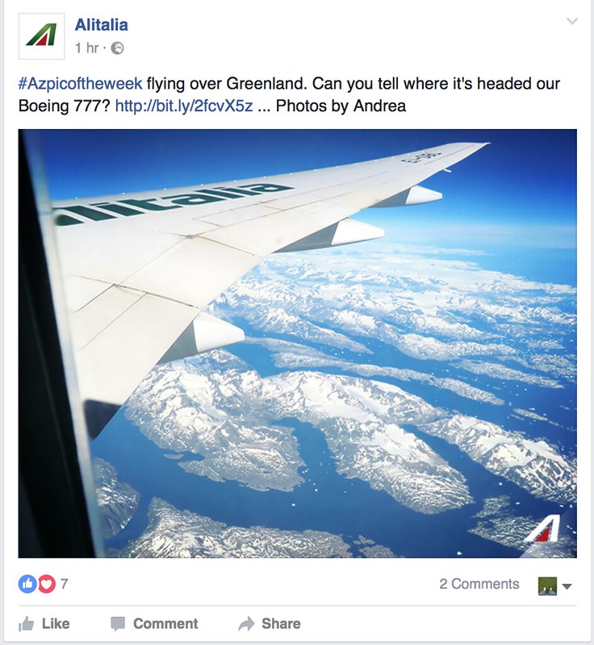Open the Alitalia page name link

point(101,25)
